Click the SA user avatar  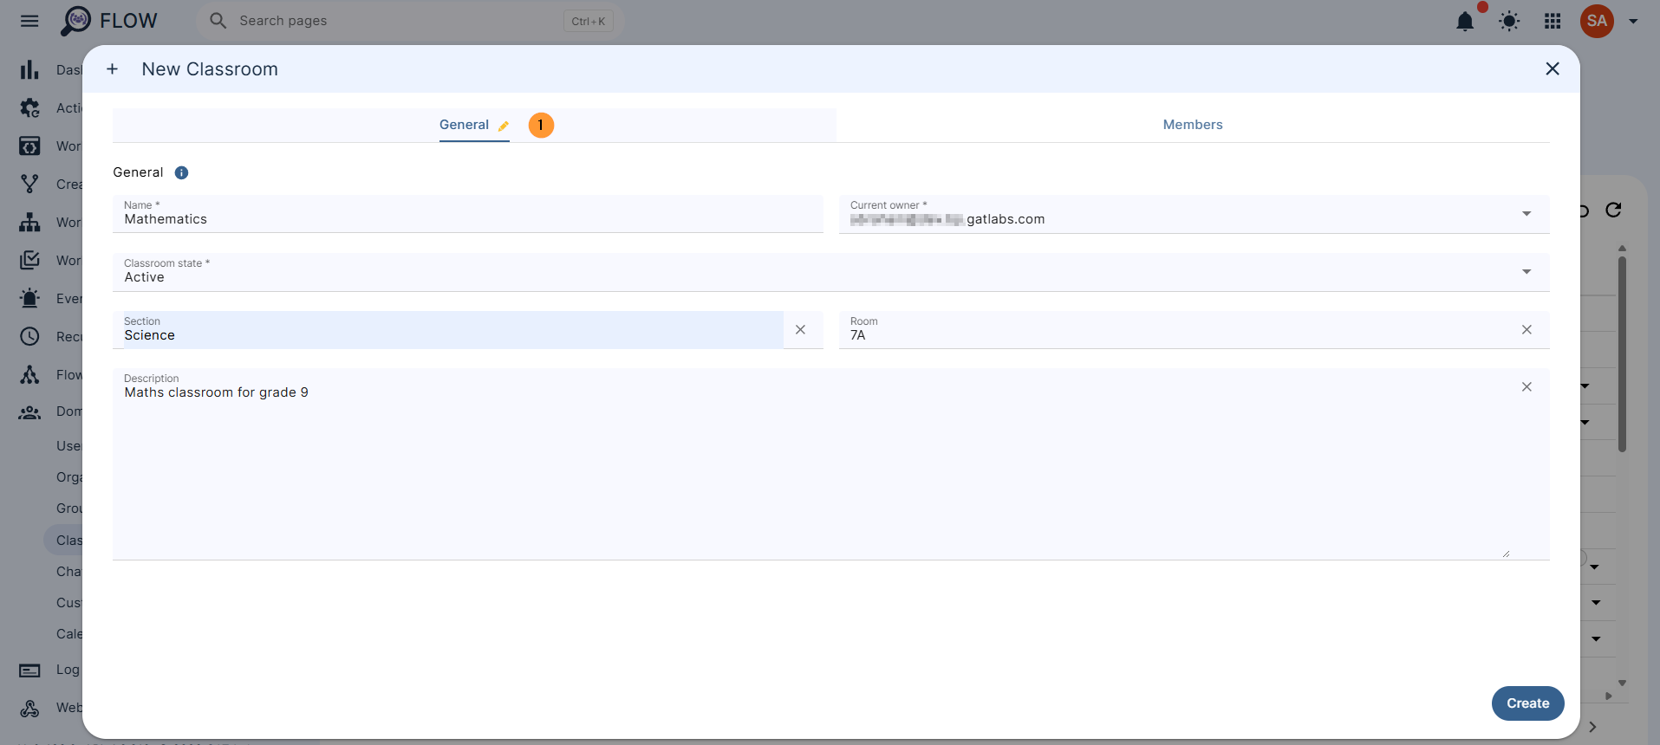tap(1597, 21)
